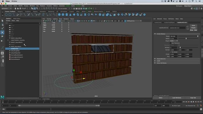Expand the Falloff_MASH1_Visibility outliner node
Image resolution: width=203 pixels, height=114 pixels.
coord(8,40)
